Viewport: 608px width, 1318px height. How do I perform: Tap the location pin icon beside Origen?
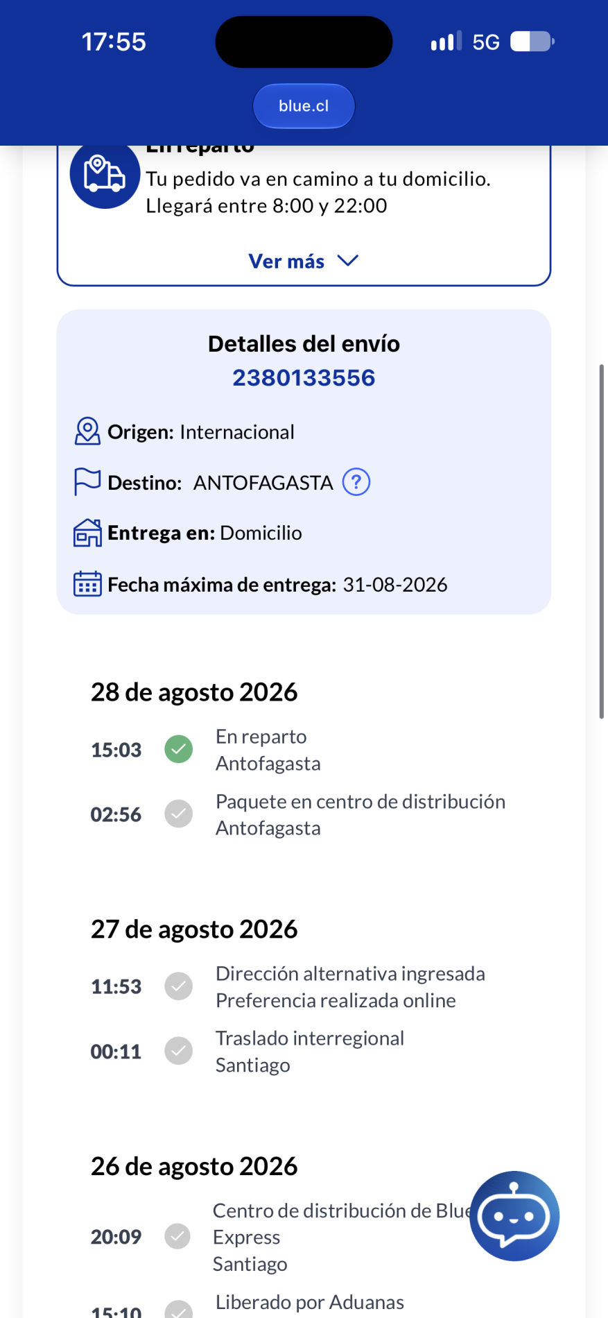(x=87, y=431)
